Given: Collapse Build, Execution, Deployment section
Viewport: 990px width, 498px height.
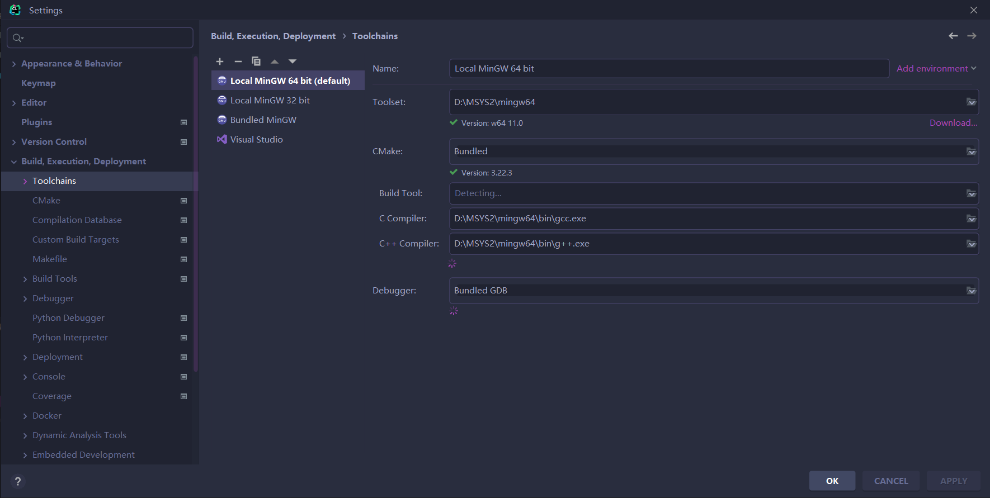Looking at the screenshot, I should point(13,162).
